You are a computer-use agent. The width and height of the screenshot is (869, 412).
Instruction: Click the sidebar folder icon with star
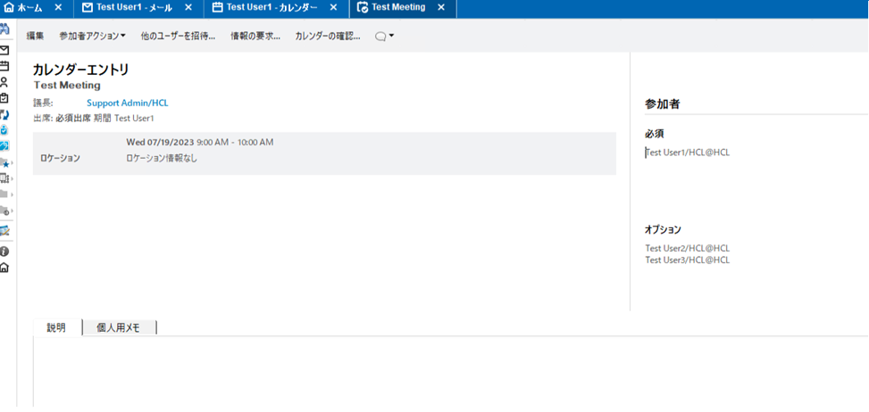(x=4, y=163)
